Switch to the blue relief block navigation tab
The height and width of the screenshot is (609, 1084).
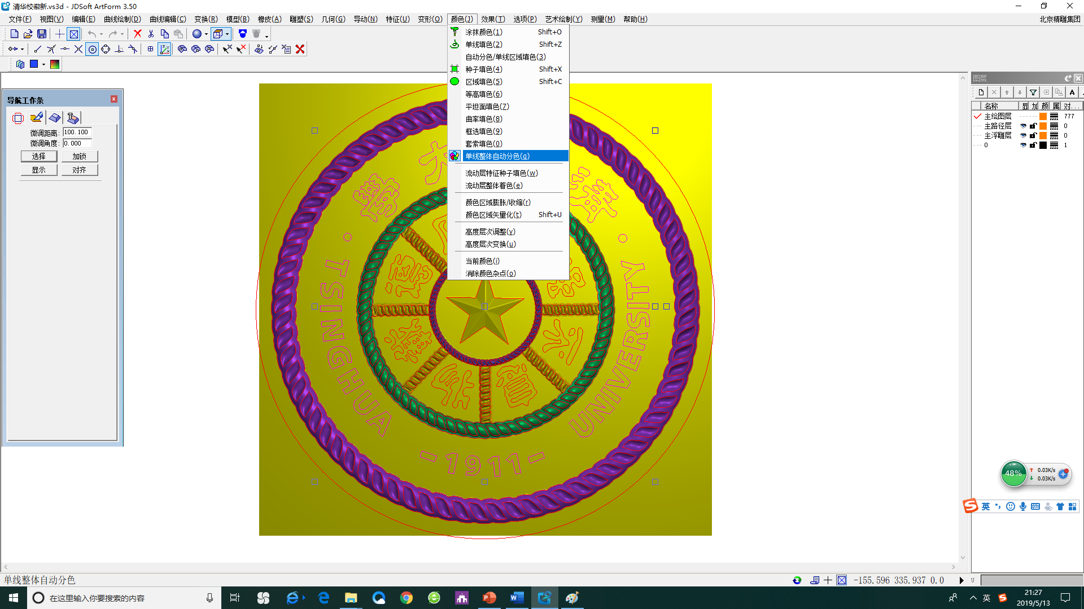coord(55,118)
